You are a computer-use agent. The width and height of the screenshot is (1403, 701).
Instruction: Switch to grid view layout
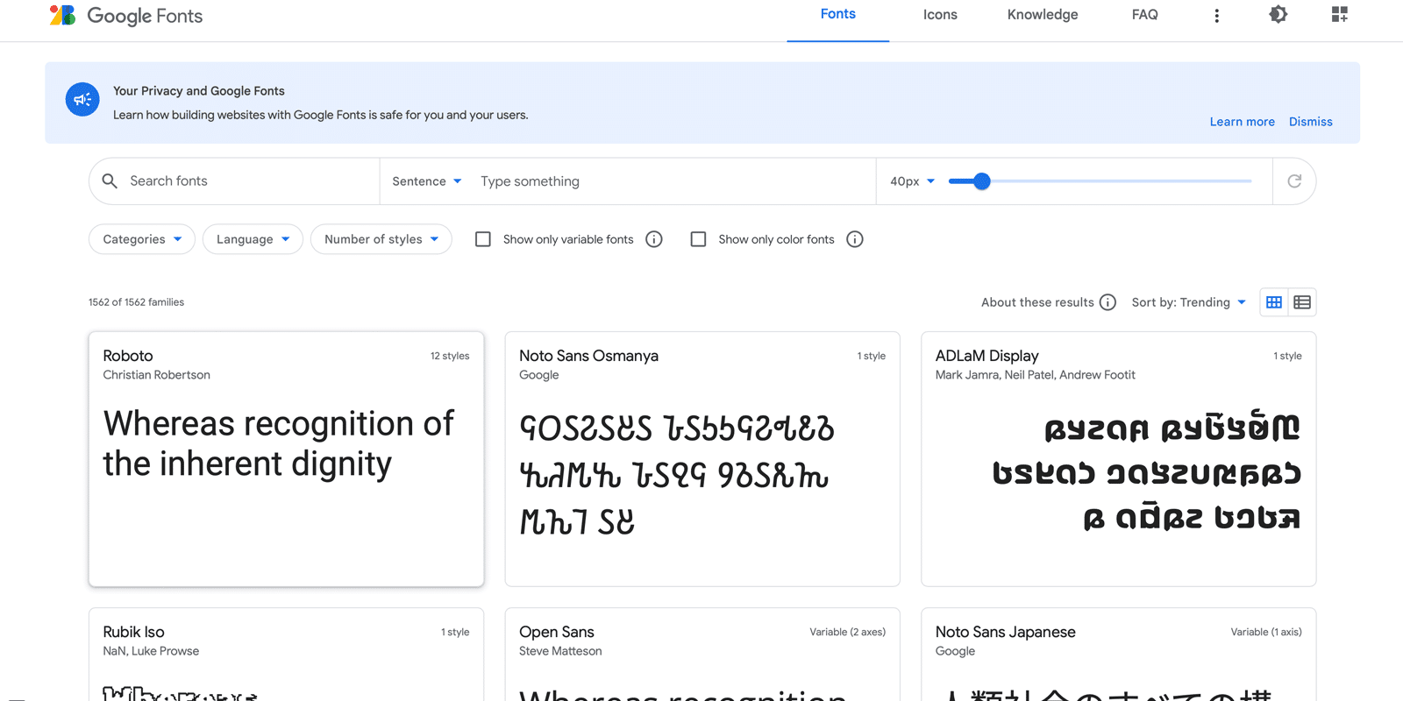[x=1274, y=302]
